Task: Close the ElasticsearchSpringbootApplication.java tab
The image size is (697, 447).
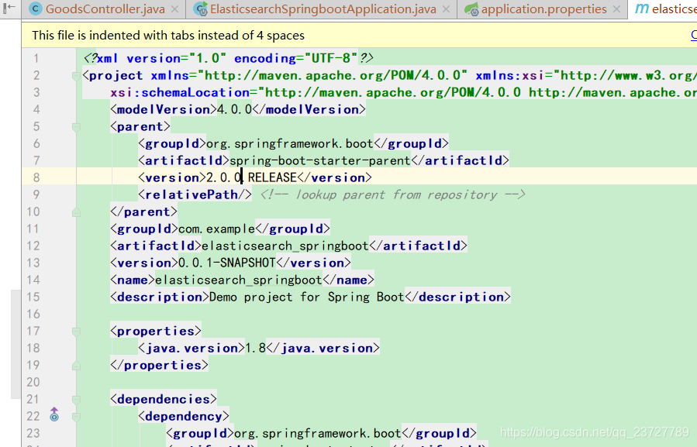Action: tap(447, 9)
